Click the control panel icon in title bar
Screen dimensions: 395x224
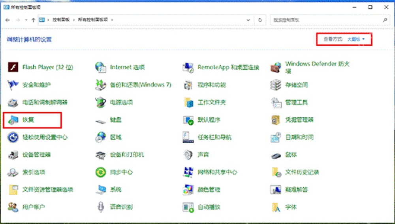(6, 7)
